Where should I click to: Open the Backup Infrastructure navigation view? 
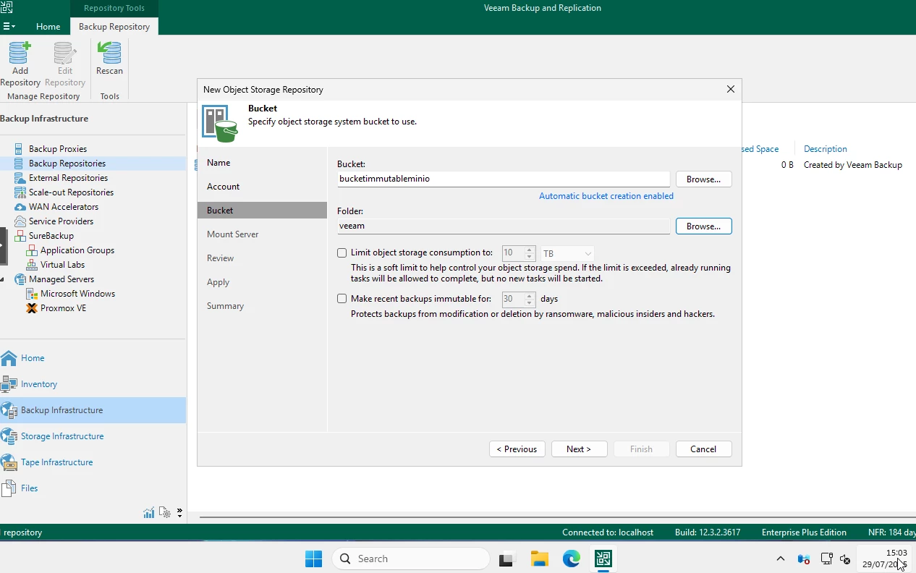click(x=93, y=410)
